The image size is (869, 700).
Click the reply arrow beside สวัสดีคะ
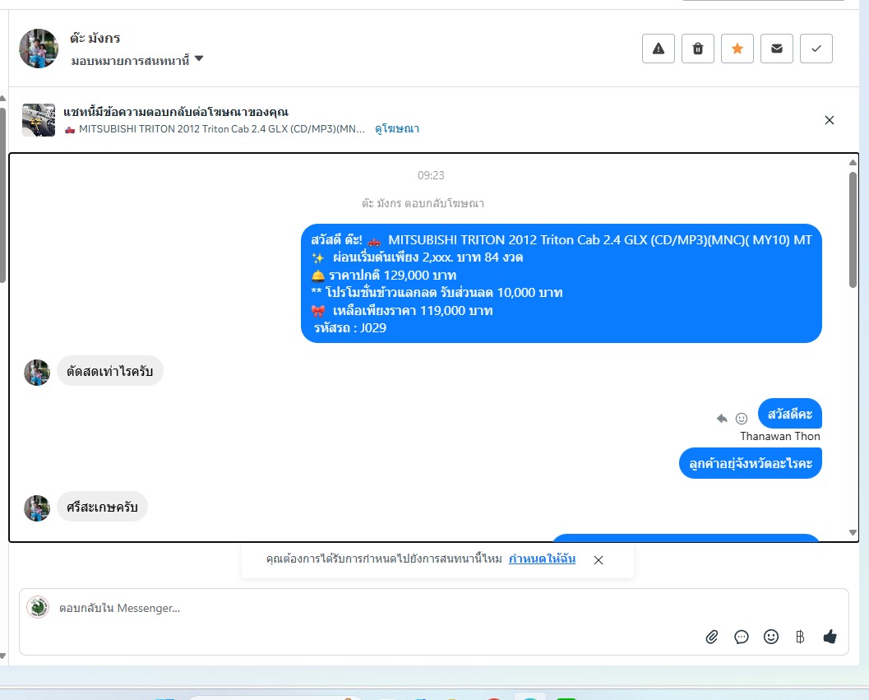coord(722,418)
